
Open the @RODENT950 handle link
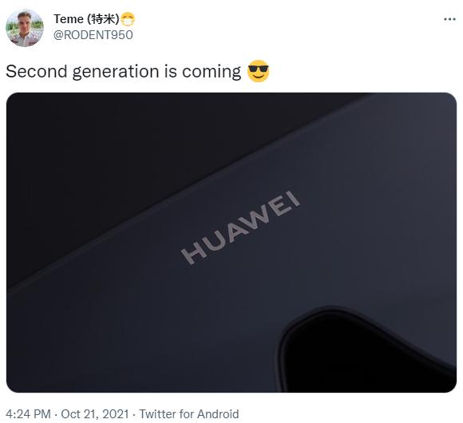click(93, 35)
